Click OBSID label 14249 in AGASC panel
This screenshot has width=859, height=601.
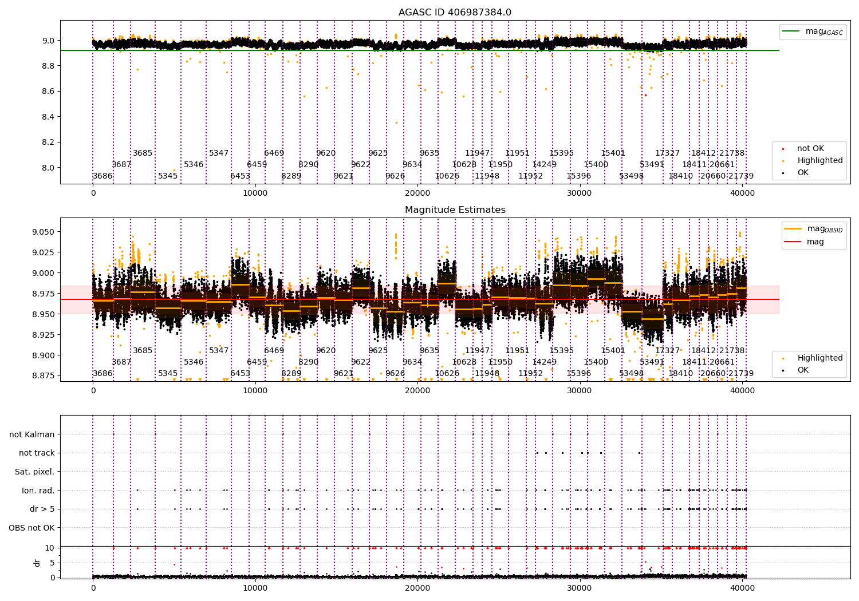coord(544,164)
